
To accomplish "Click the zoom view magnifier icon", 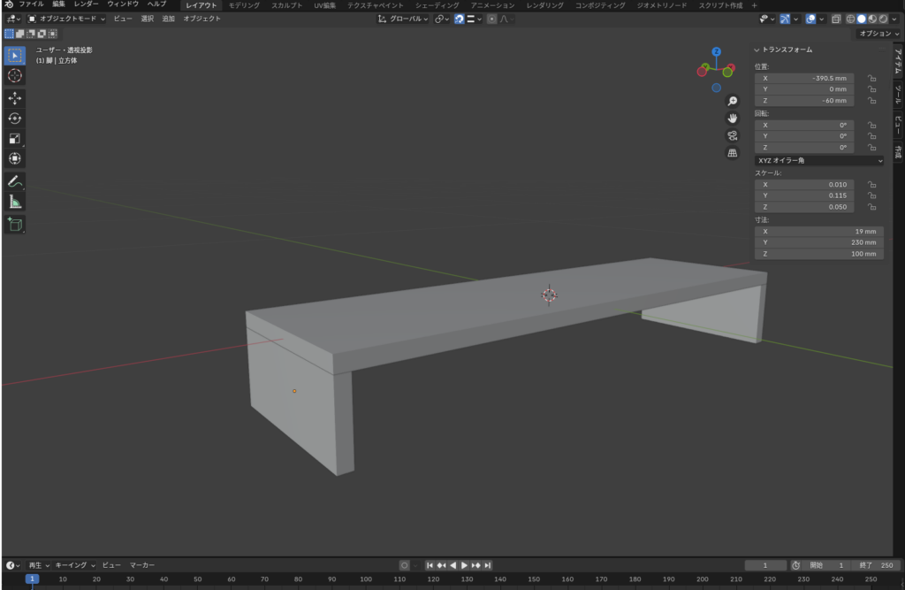I will click(732, 101).
